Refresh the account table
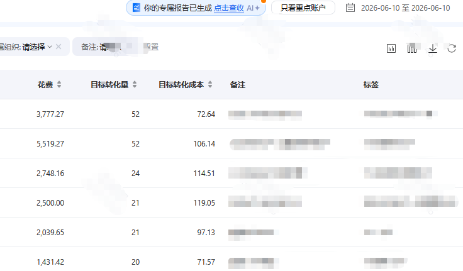The width and height of the screenshot is (463, 271). [452, 48]
